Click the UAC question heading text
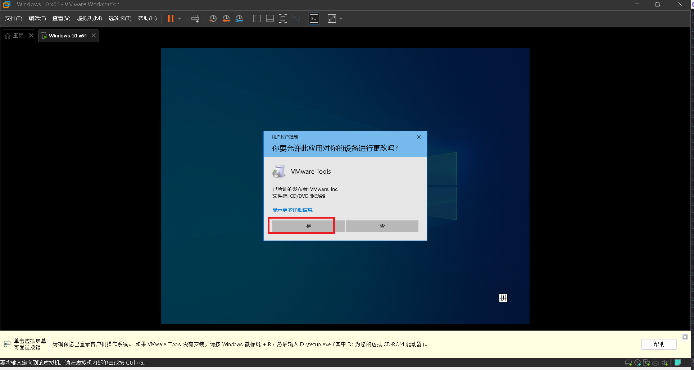694x370 pixels. tap(335, 148)
